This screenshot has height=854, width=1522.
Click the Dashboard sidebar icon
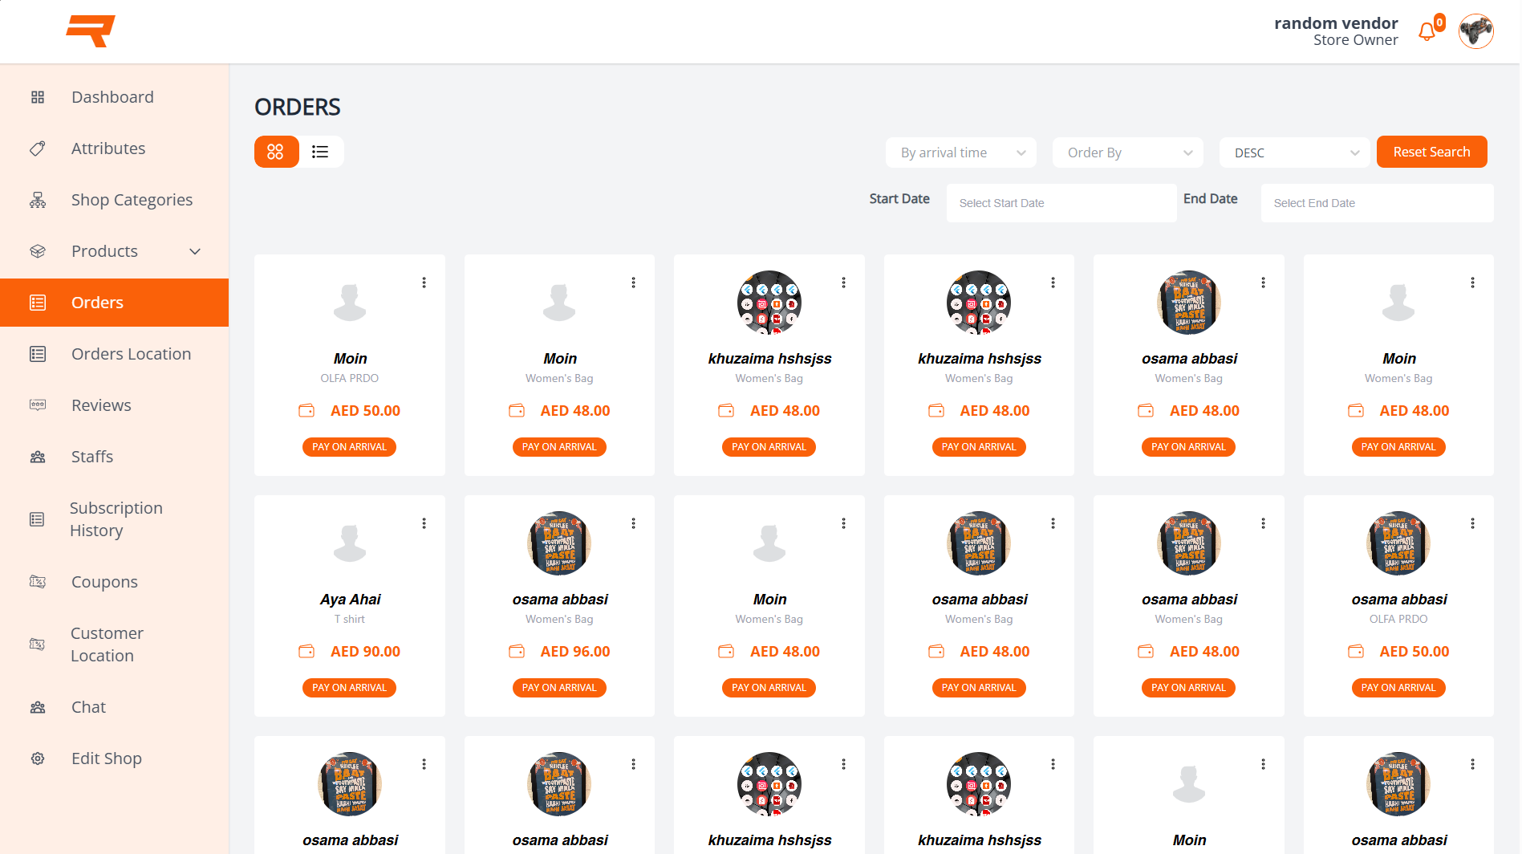(38, 97)
